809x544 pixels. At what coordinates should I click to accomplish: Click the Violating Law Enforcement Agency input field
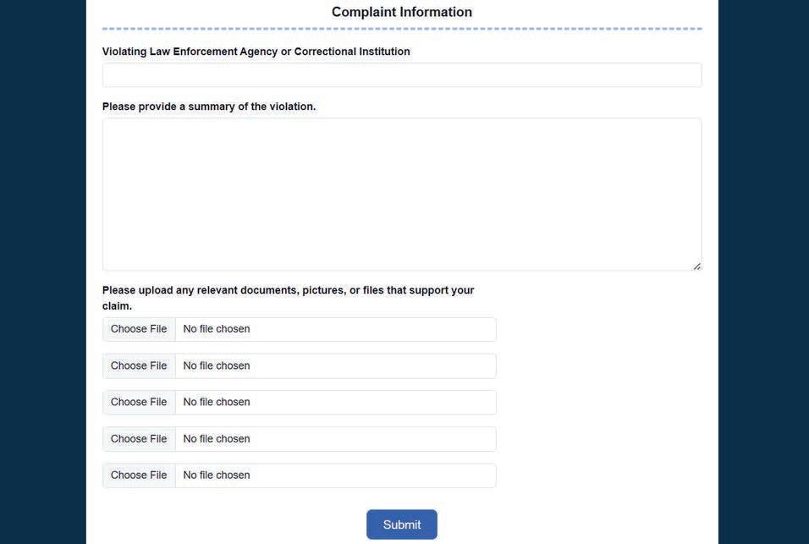(x=401, y=75)
